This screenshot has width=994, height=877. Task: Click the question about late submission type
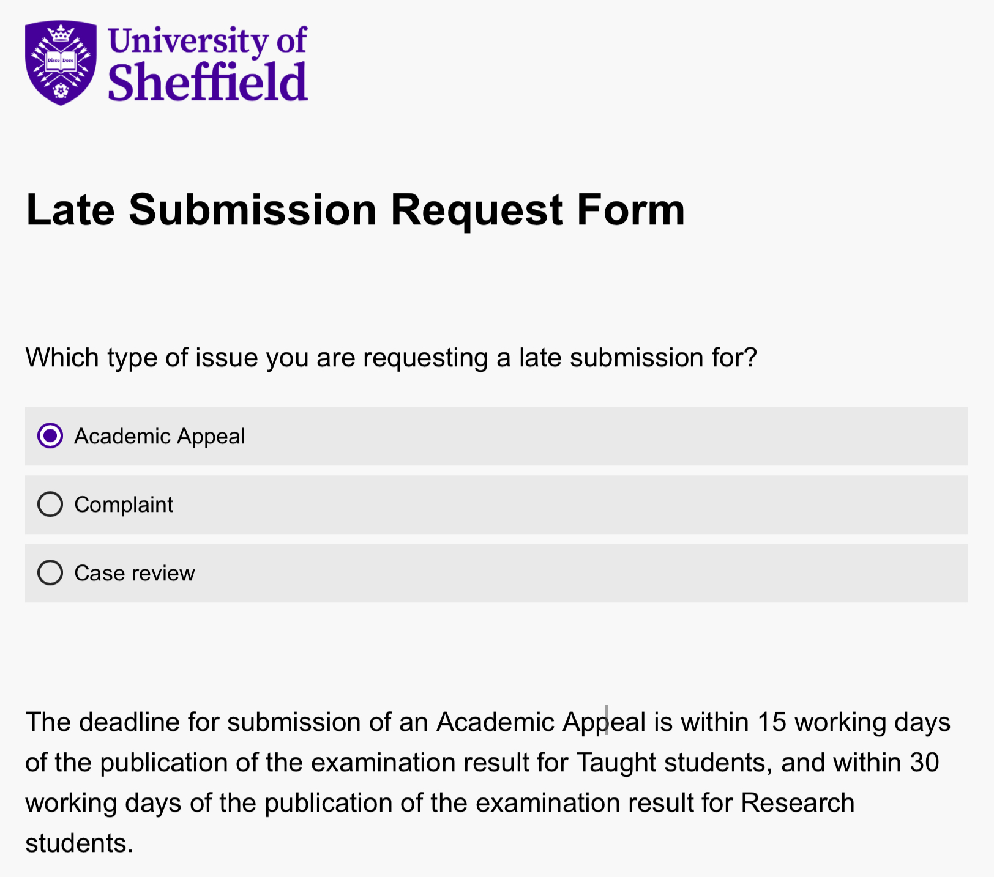click(x=392, y=357)
